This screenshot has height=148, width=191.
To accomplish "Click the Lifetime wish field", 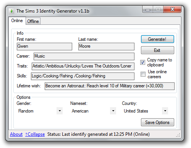I will tap(110, 86).
